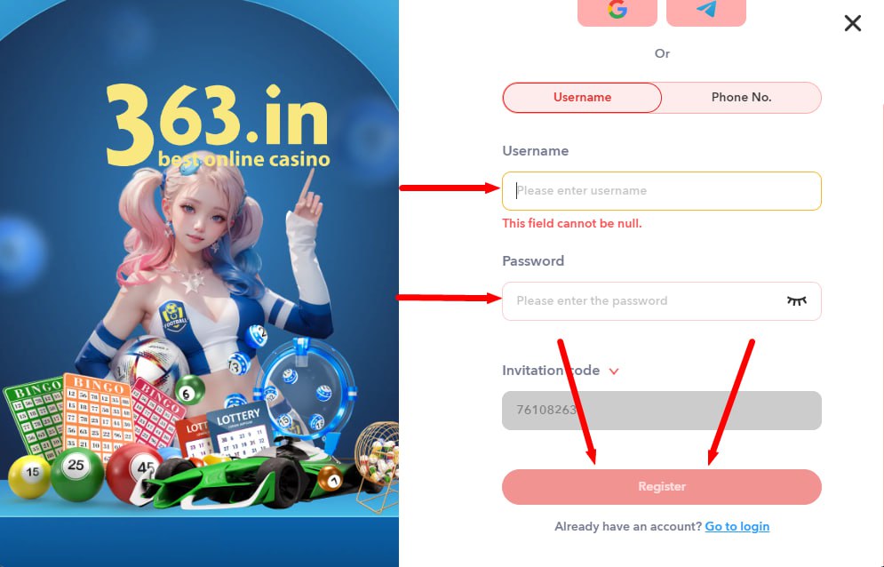884x567 pixels.
Task: Sign up with the Telegram icon button
Action: click(x=706, y=12)
